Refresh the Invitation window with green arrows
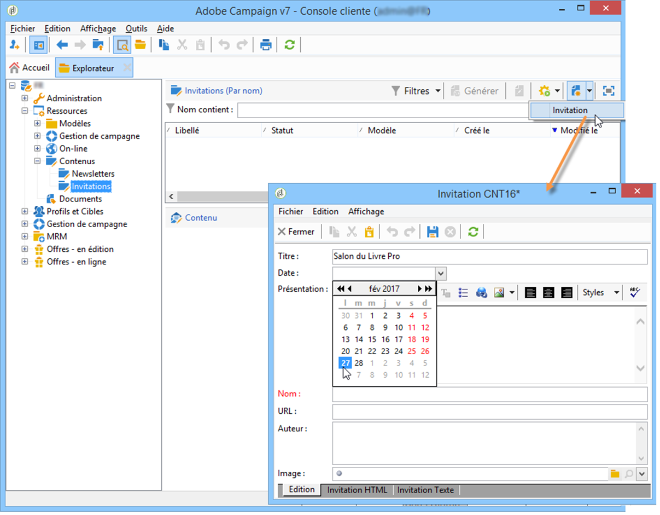 pyautogui.click(x=473, y=232)
